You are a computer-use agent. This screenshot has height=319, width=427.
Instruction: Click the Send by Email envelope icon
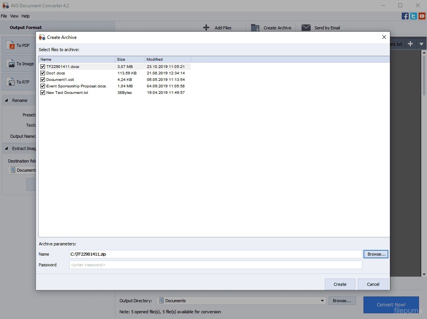pos(306,28)
